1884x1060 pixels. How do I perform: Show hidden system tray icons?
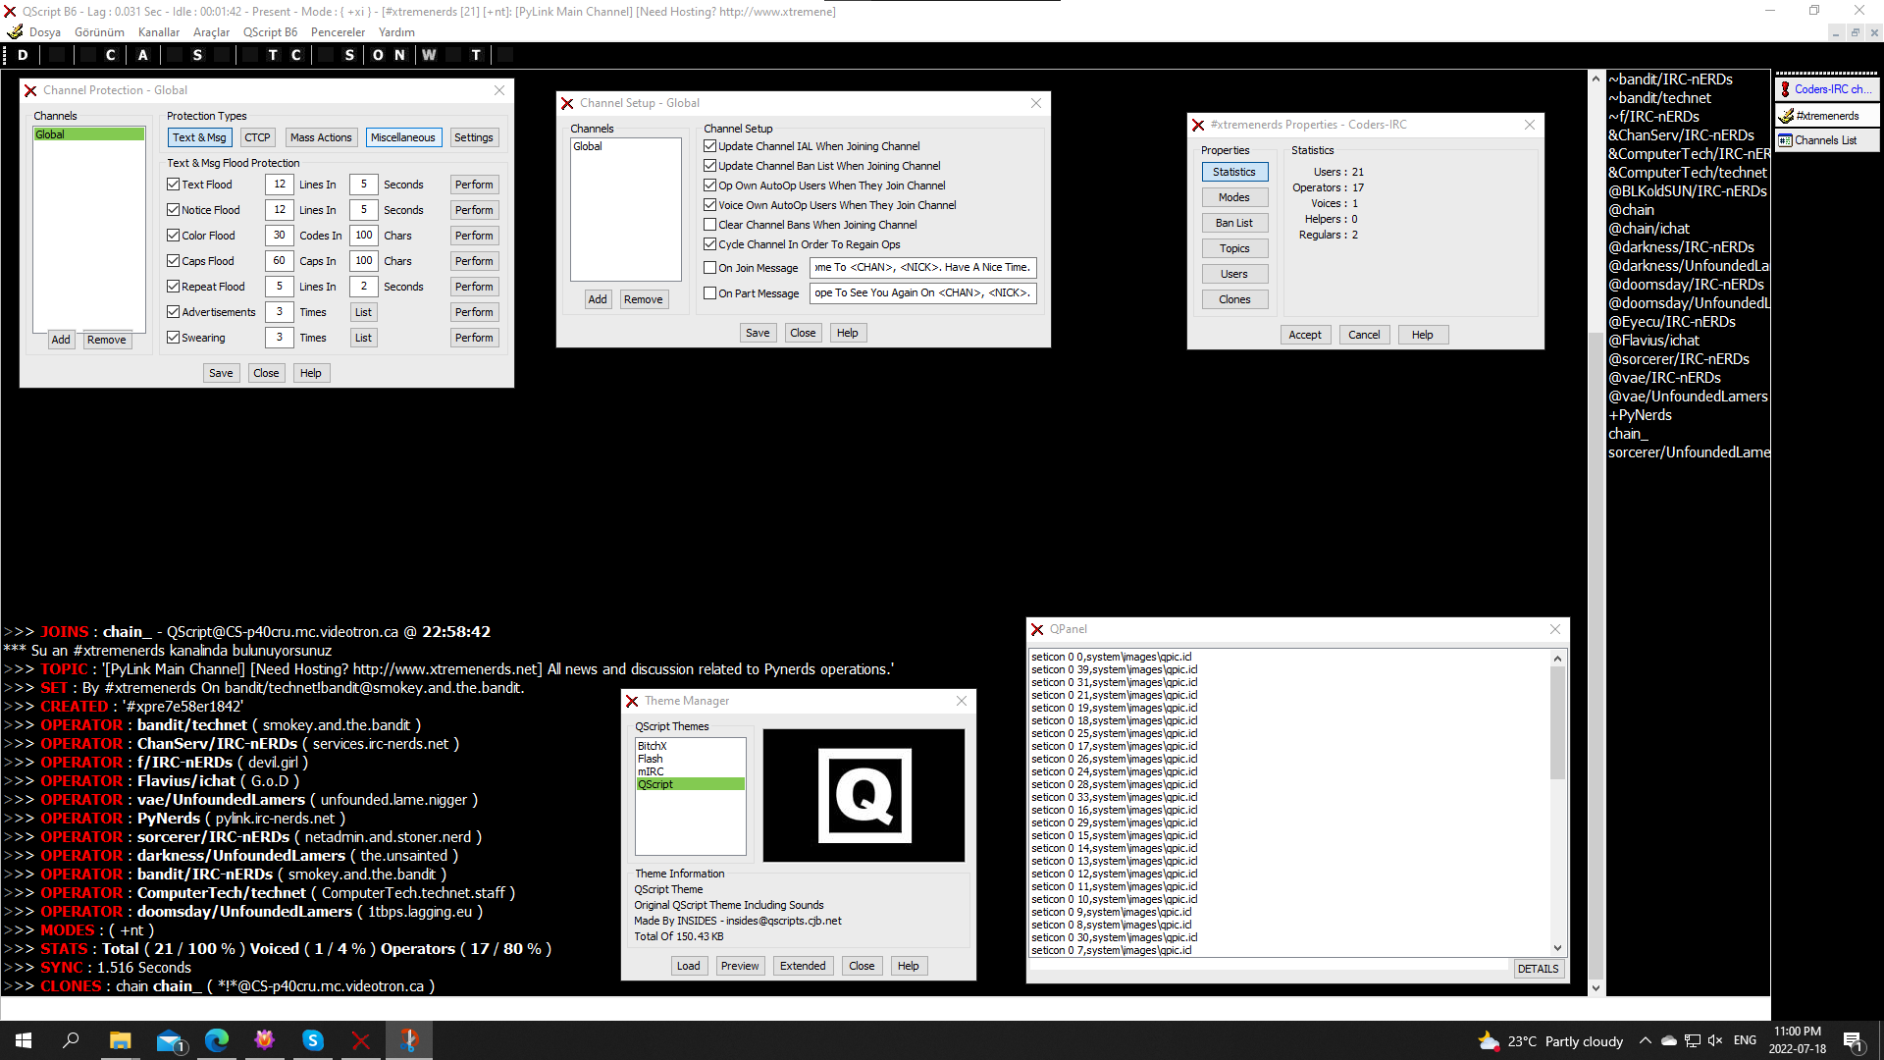1645,1040
